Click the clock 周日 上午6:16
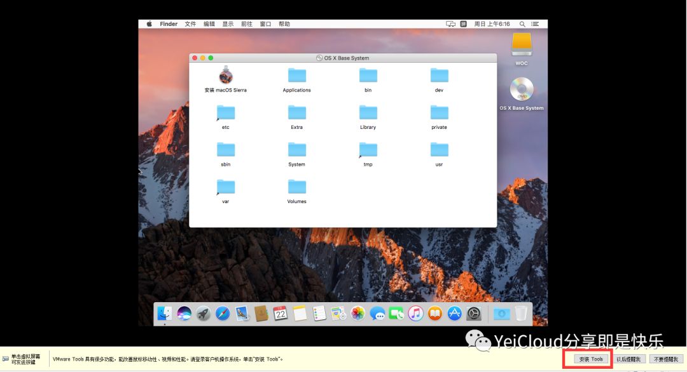The image size is (687, 372). [x=492, y=24]
